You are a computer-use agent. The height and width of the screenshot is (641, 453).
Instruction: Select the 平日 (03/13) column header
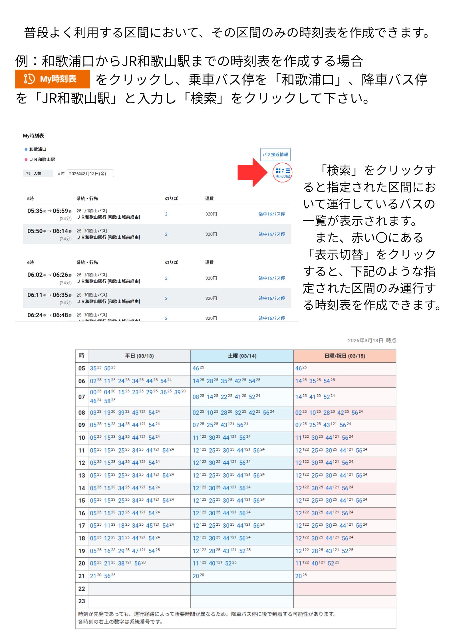coord(139,356)
